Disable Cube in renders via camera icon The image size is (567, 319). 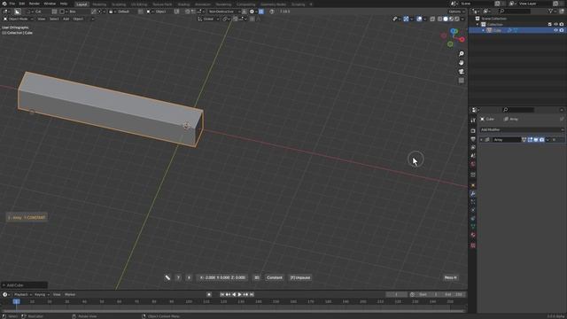(x=562, y=30)
